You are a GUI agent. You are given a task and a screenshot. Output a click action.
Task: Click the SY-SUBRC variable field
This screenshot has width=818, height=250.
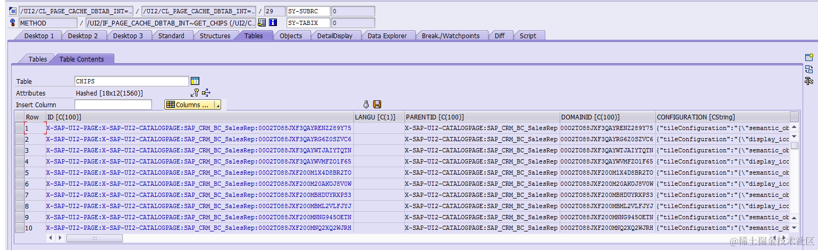coord(308,11)
